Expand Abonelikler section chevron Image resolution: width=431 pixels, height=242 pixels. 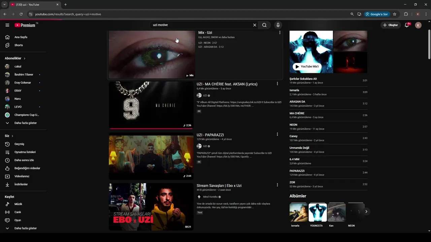tap(24, 58)
